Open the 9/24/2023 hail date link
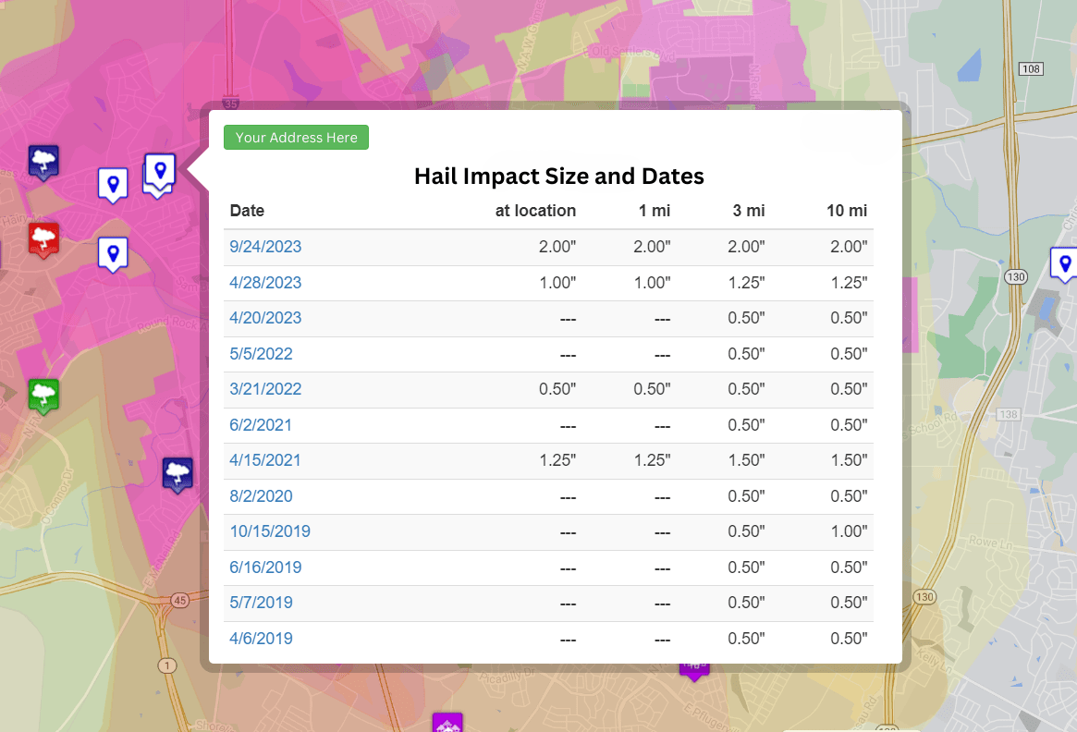The width and height of the screenshot is (1077, 732). (265, 247)
